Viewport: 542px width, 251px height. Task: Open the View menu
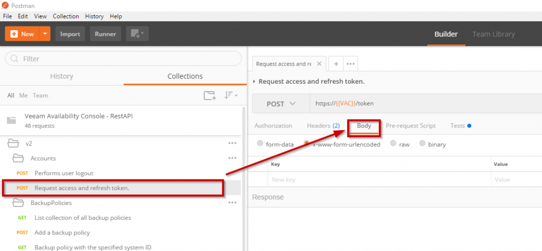coord(40,16)
